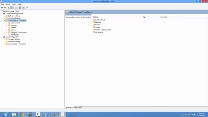
Task: Click the network icon in system tray
Action: point(192,114)
